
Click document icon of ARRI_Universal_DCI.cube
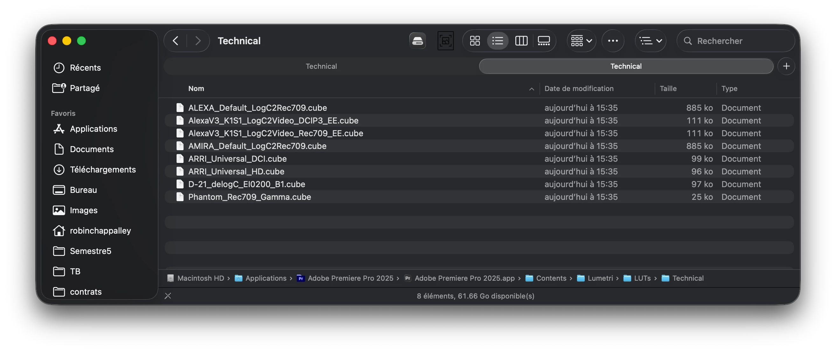pyautogui.click(x=180, y=159)
